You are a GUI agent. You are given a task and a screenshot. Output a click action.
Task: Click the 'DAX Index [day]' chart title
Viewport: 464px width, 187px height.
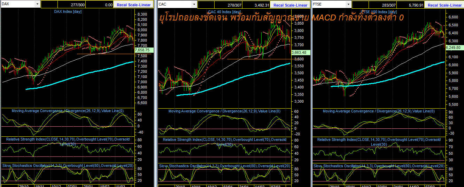[x=68, y=11]
